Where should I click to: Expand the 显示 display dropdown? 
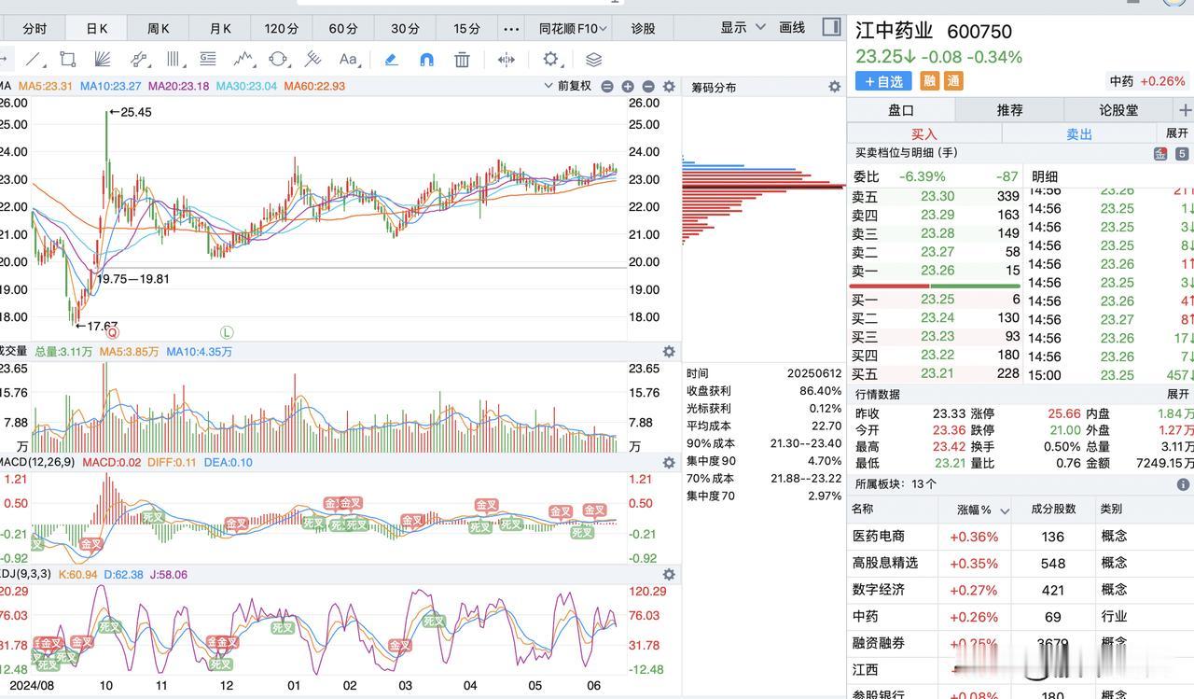coord(743,28)
